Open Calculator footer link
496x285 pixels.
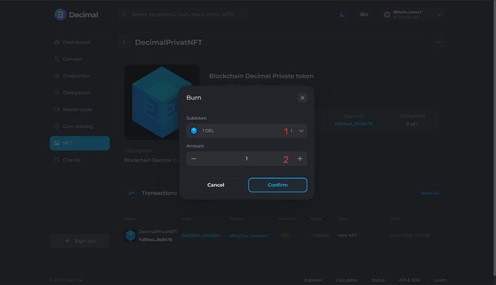click(346, 280)
